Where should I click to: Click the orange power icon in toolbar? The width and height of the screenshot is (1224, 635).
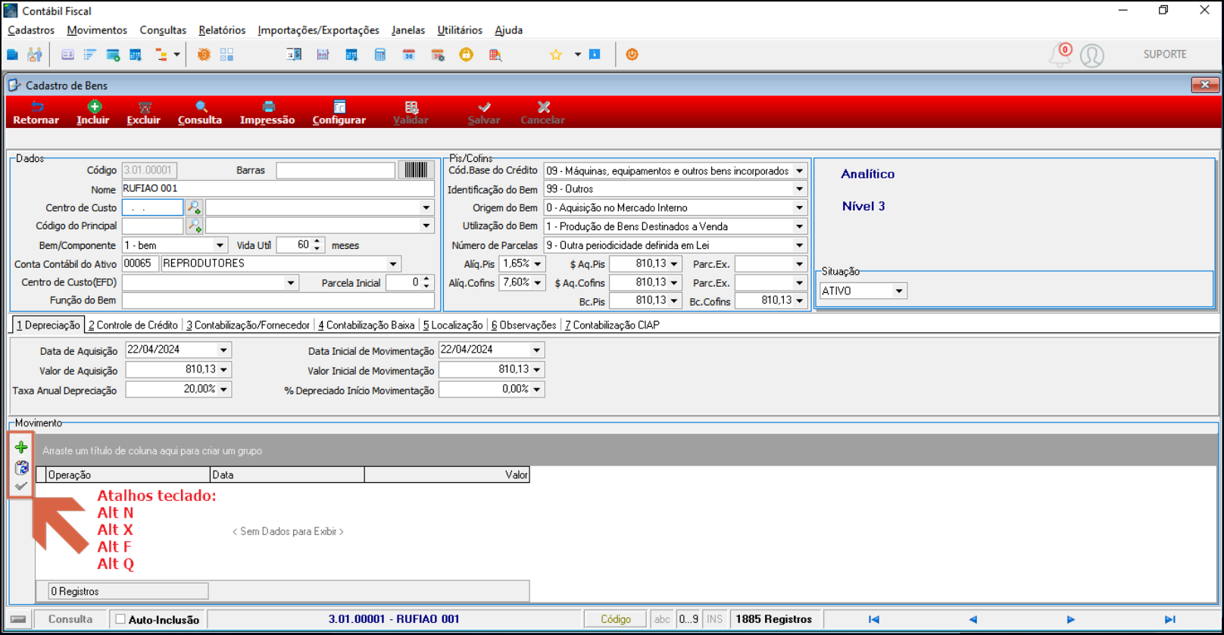point(632,54)
